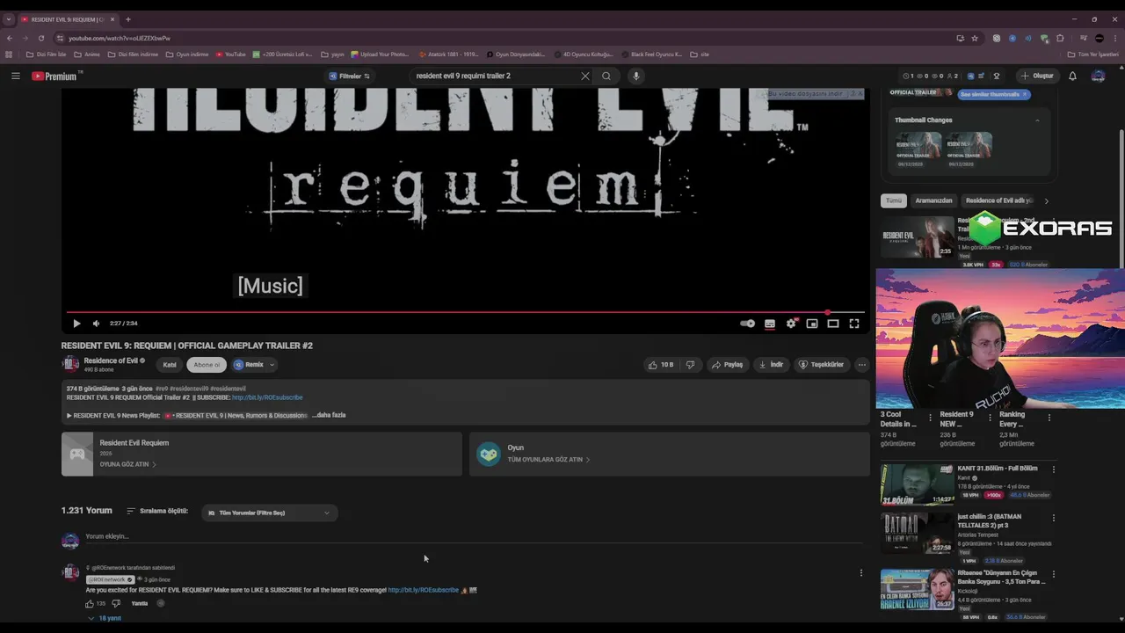
Task: Open the bit.ly/ROEsubscribe description link
Action: (267, 397)
